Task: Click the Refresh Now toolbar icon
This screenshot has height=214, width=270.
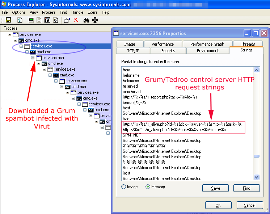Action: point(20,20)
